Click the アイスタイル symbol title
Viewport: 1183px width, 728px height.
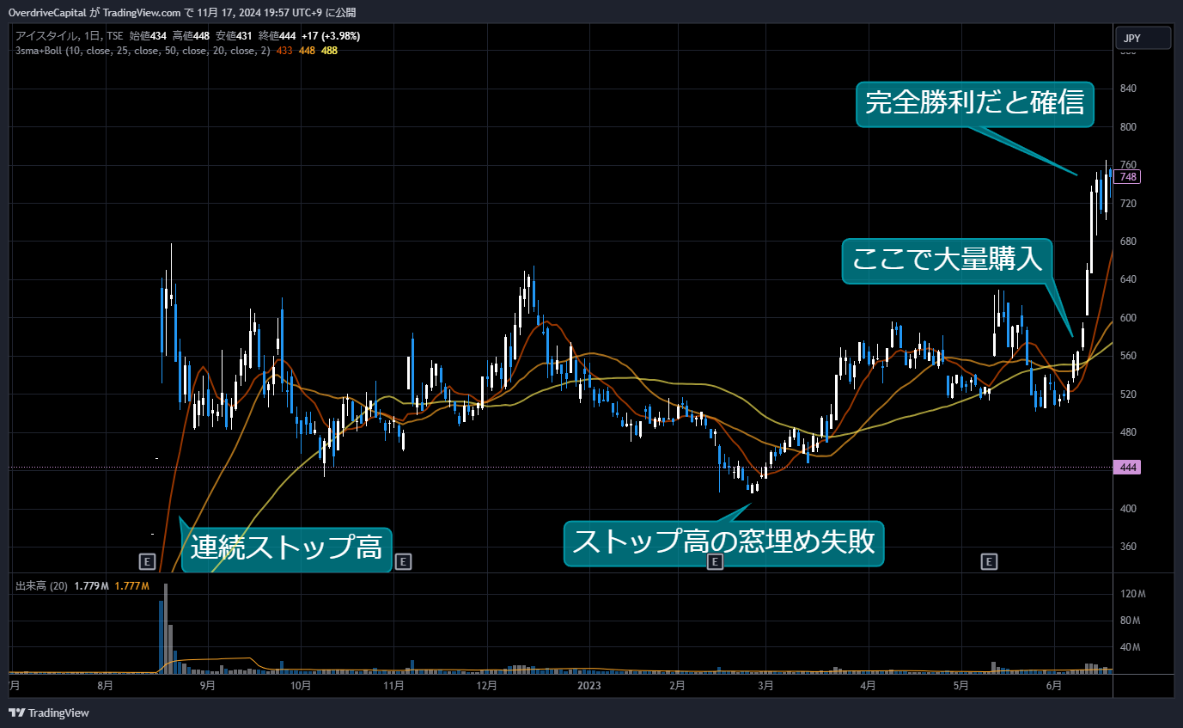point(44,36)
